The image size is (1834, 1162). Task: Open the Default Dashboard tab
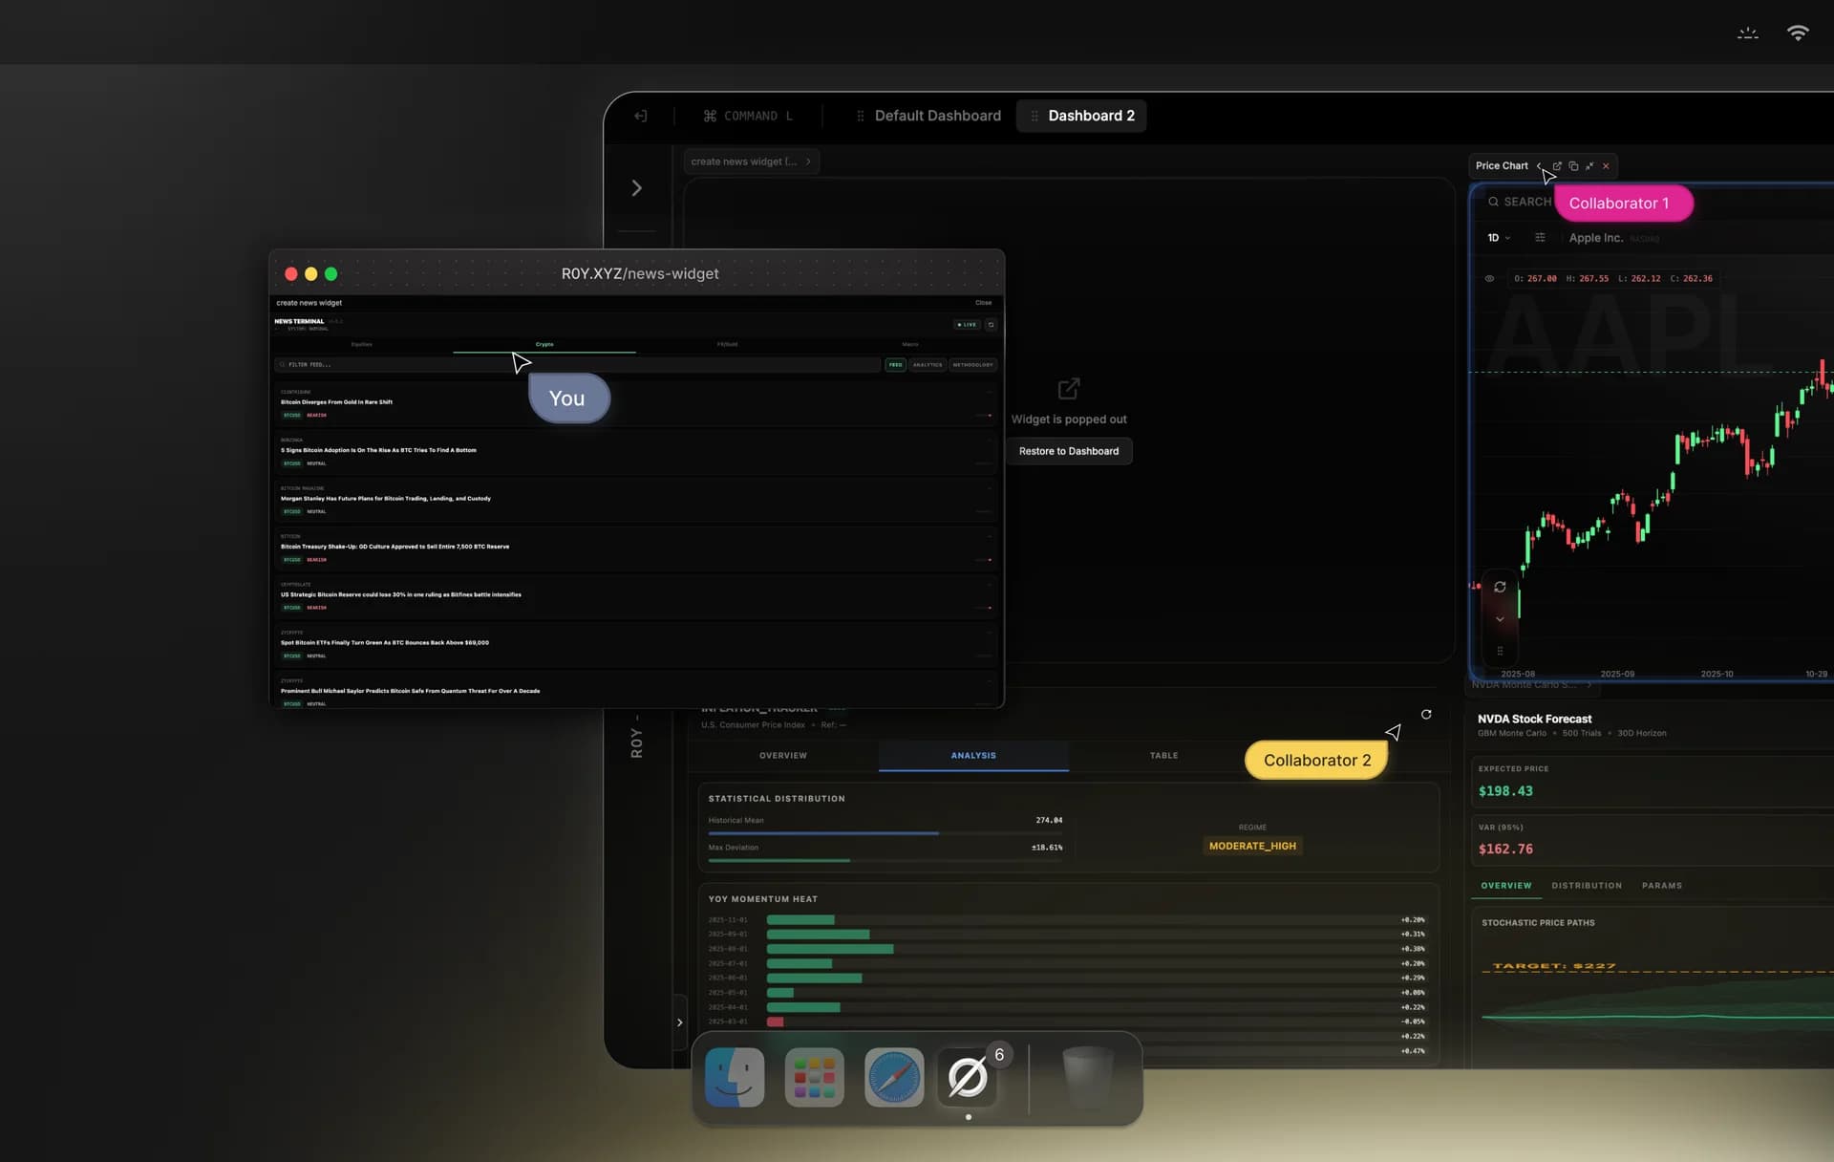(x=937, y=116)
